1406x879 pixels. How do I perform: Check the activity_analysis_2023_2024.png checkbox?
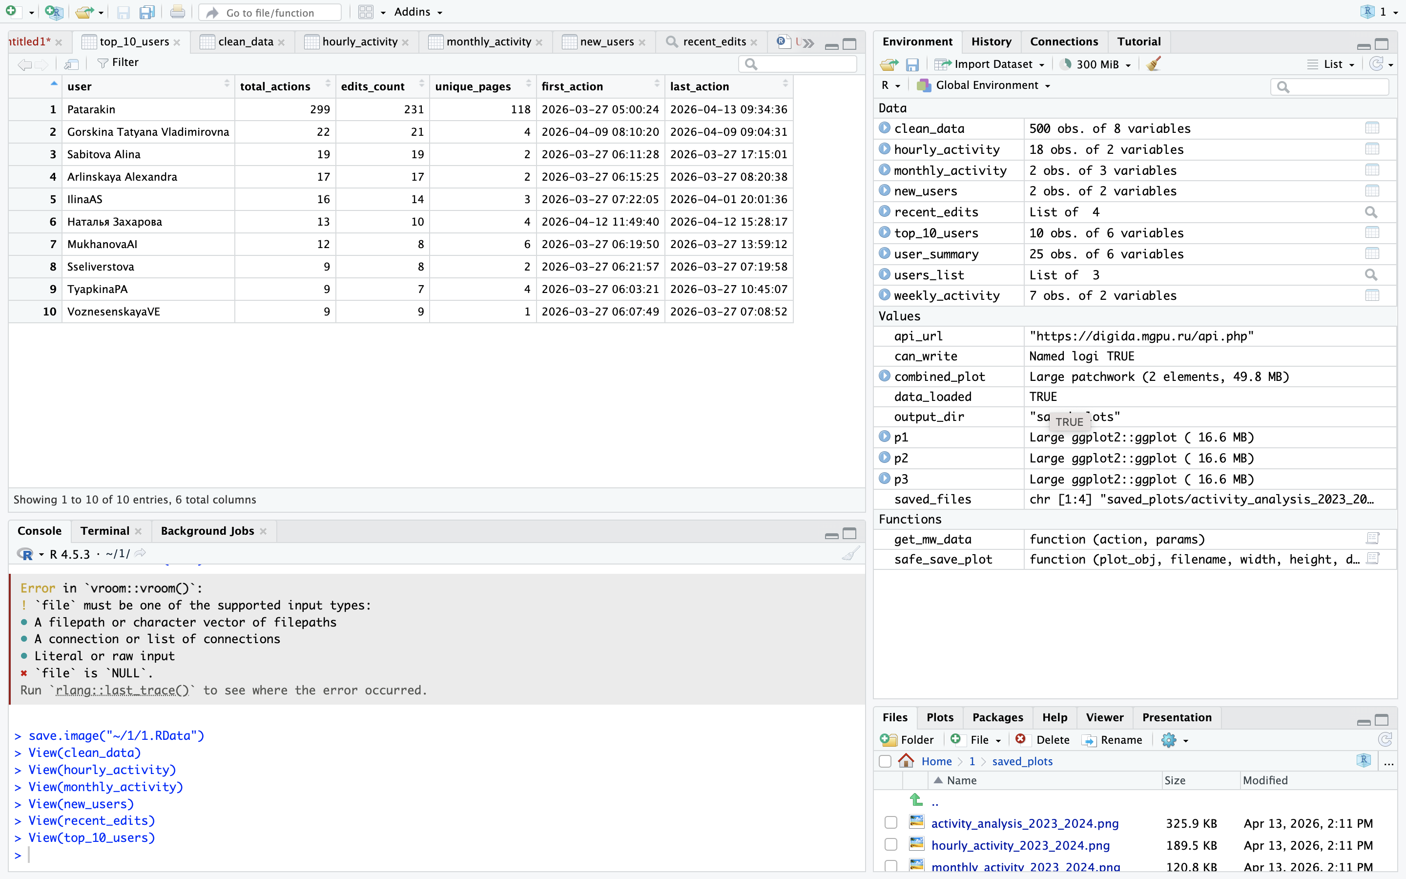click(x=890, y=823)
